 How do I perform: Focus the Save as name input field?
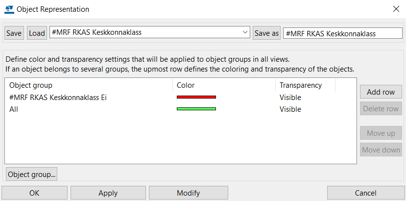[x=342, y=33]
